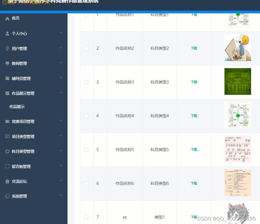This screenshot has height=224, width=260.
Task: Click the 作品名称2 cell
Action: 125,48
